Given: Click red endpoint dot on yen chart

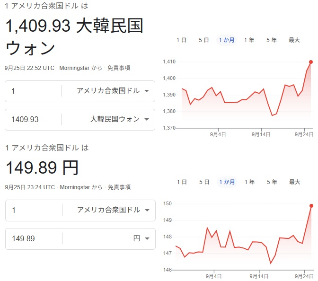Looking at the screenshot, I should [x=311, y=205].
